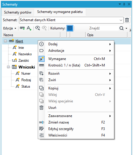Toggle the Wymagane option in the context menu
This screenshot has width=133, height=155.
click(x=76, y=59)
